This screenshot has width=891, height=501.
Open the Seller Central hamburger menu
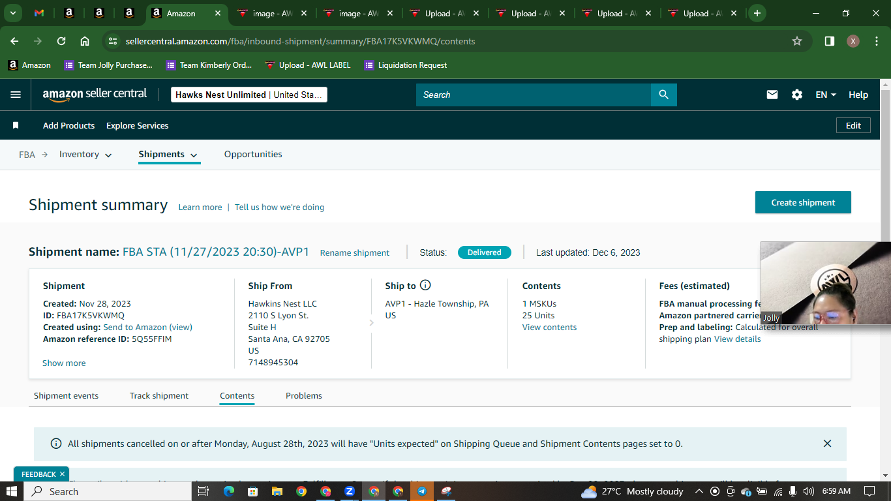pyautogui.click(x=16, y=95)
